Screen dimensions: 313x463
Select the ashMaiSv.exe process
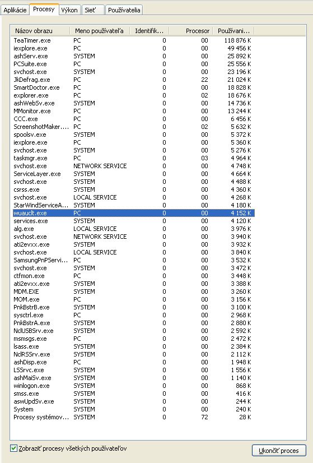tap(134, 378)
